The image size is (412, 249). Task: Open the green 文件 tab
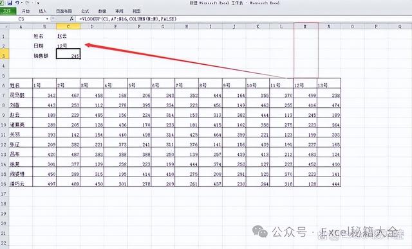[8, 11]
